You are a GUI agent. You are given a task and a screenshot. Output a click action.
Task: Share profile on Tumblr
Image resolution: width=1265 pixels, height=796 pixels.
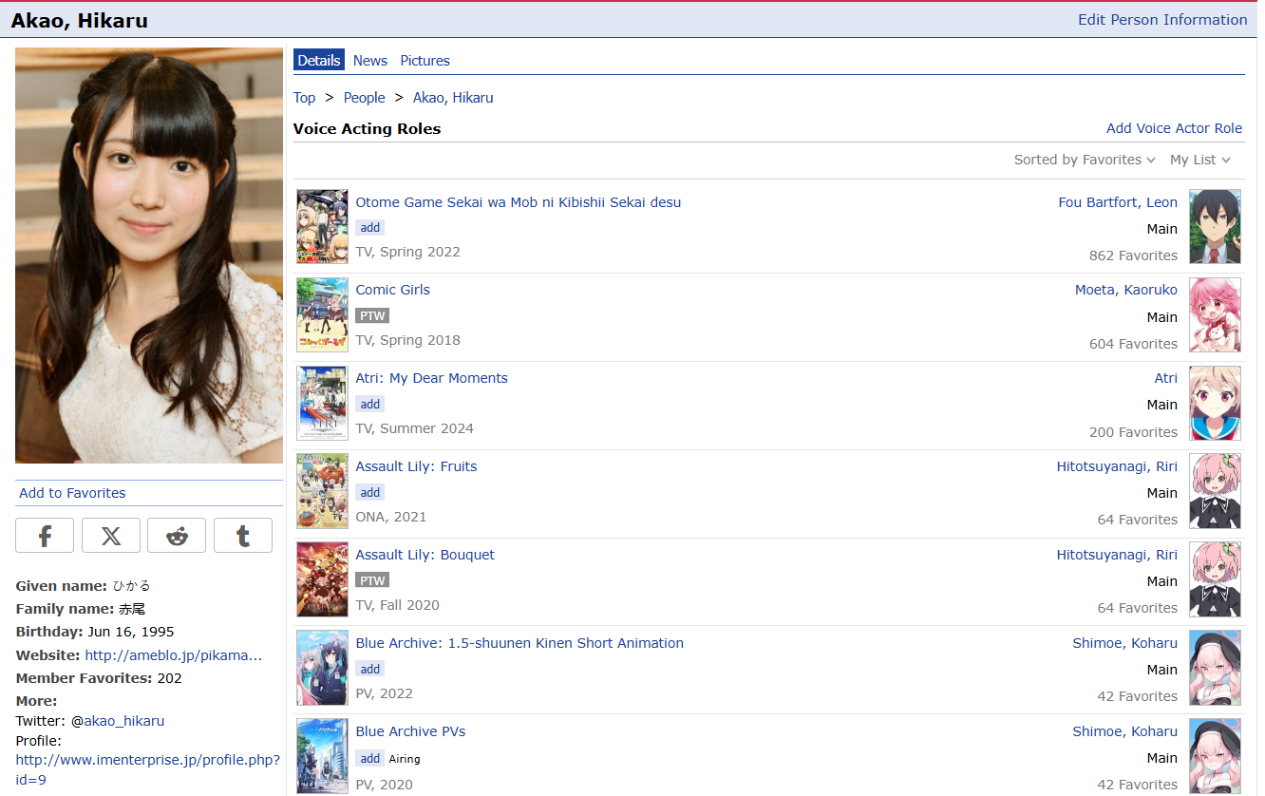click(243, 536)
